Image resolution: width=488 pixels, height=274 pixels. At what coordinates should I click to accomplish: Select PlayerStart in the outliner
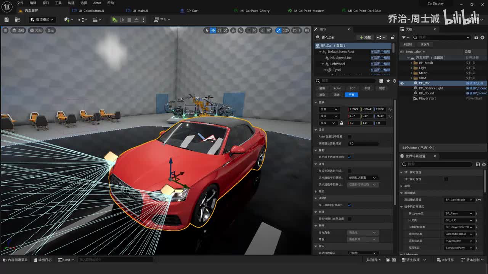[x=427, y=98]
